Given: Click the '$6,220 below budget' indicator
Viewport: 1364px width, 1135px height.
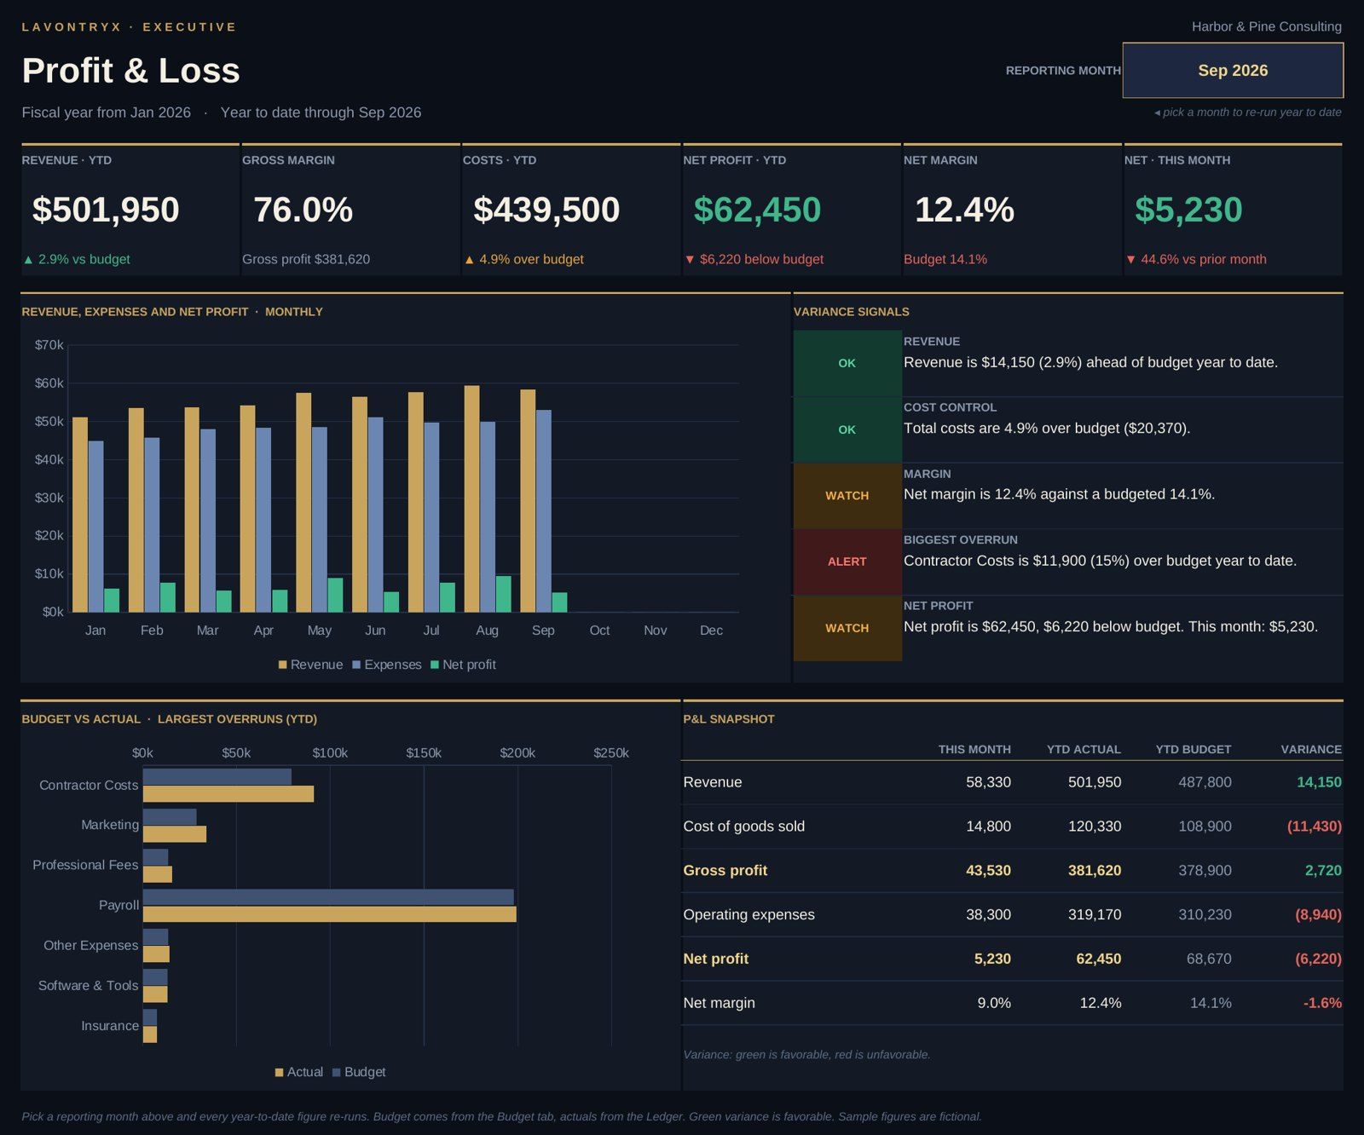Looking at the screenshot, I should tap(754, 259).
